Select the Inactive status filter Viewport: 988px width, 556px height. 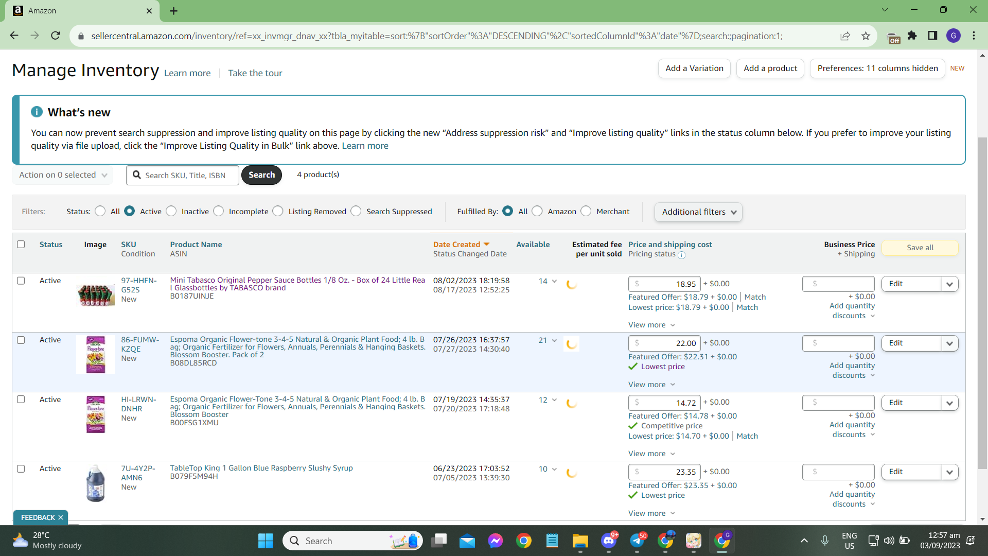click(171, 211)
